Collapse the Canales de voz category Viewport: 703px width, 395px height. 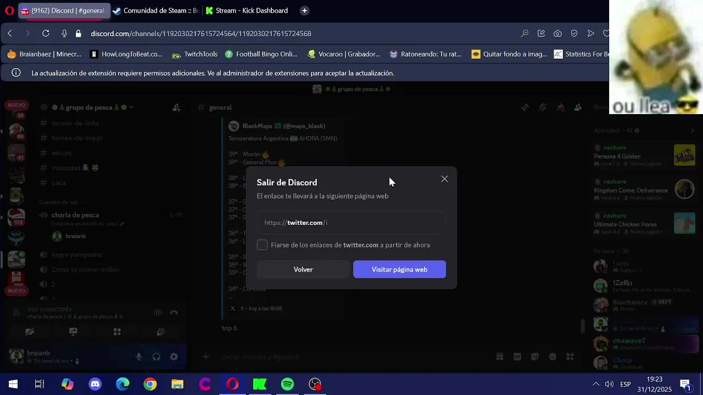[61, 202]
